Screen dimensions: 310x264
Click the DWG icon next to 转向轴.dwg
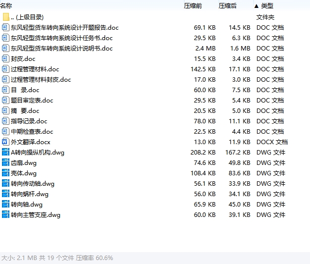click(5, 205)
